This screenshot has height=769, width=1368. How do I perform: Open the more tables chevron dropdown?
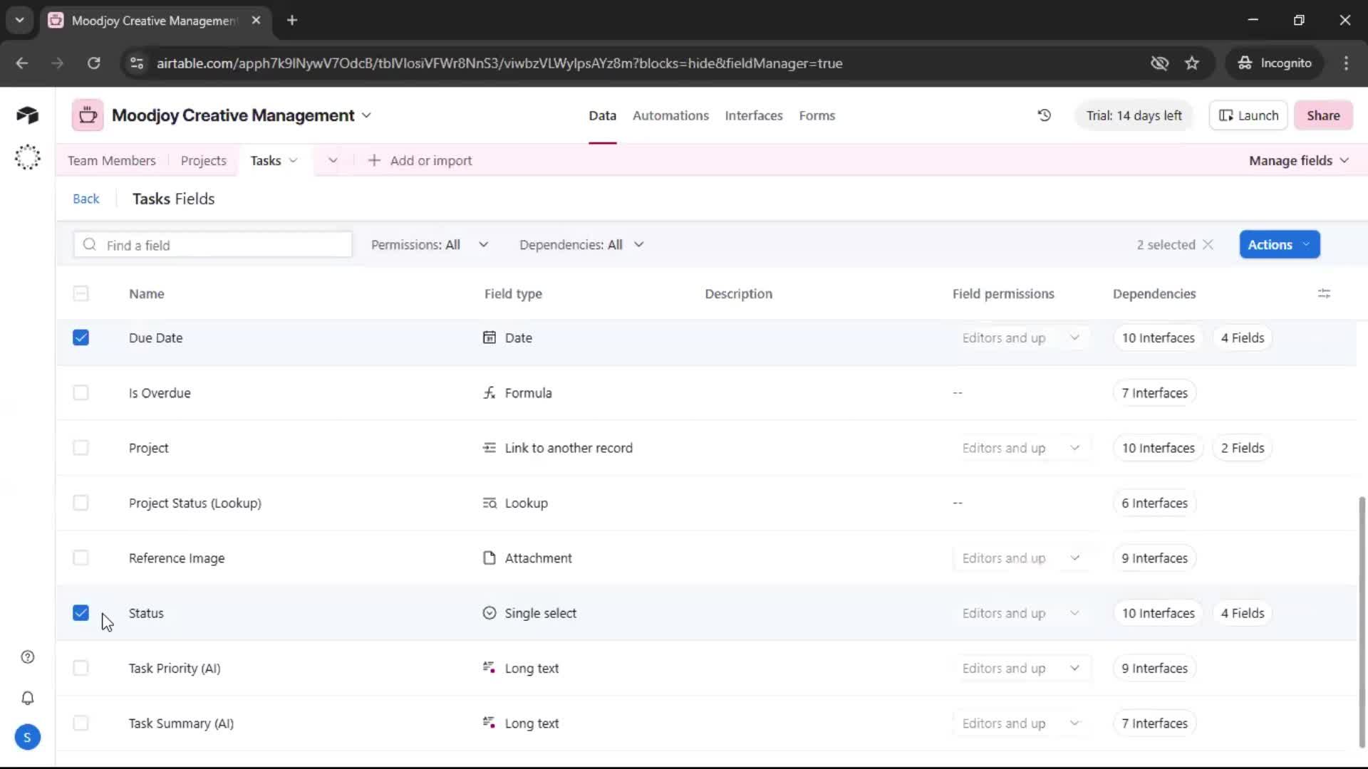tap(333, 161)
